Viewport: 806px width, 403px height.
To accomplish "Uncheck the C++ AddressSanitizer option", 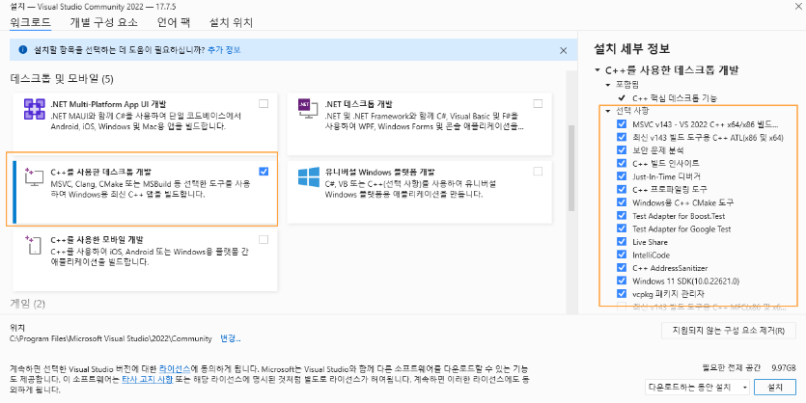I will coord(622,268).
